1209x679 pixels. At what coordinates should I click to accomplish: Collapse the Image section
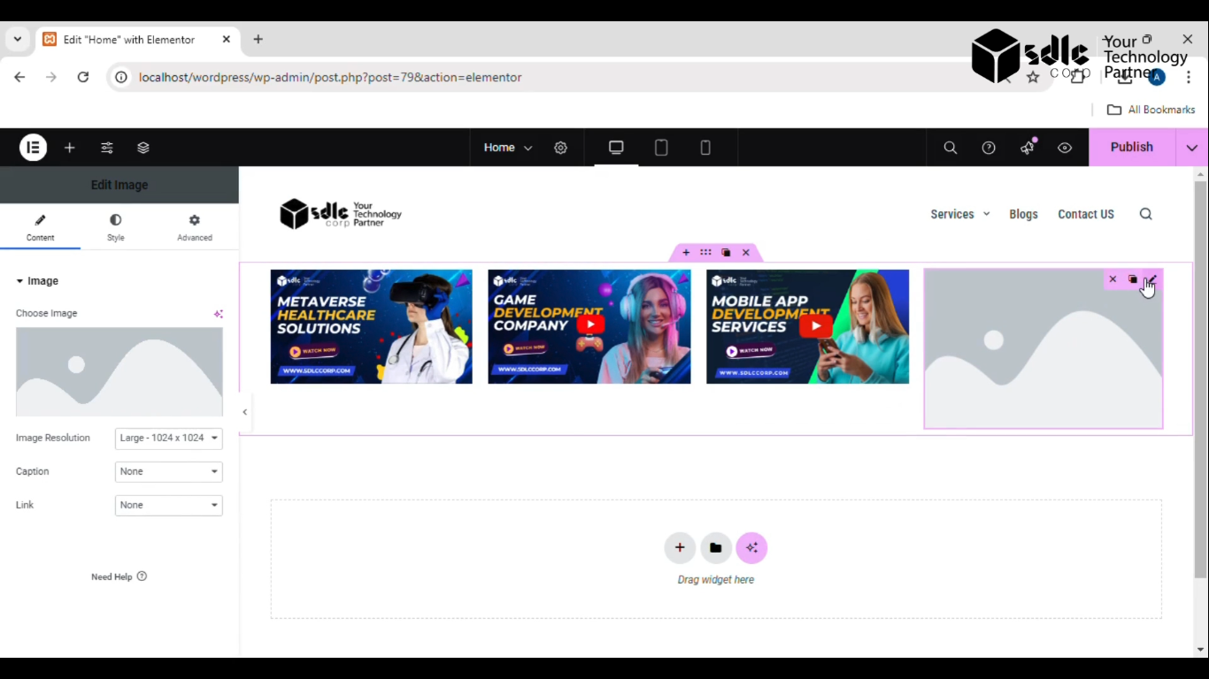(x=37, y=281)
